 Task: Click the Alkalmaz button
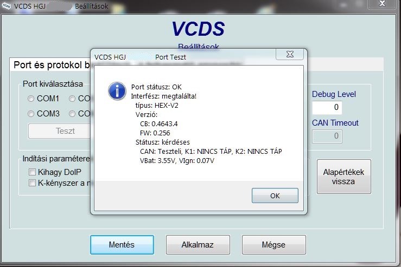pyautogui.click(x=198, y=245)
